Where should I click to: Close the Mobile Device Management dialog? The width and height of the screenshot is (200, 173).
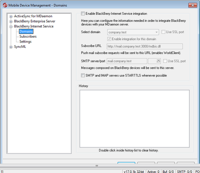tap(192, 5)
